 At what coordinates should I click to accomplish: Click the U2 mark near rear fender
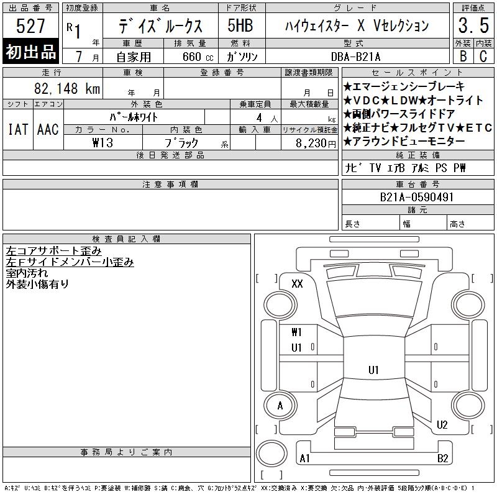(442, 425)
